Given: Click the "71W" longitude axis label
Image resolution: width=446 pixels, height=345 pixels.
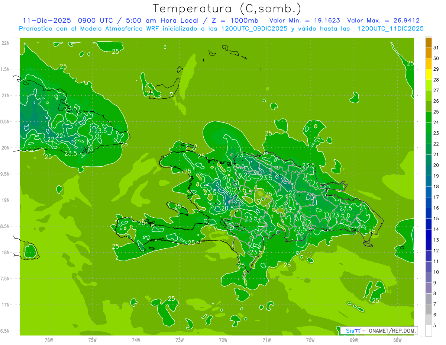Looking at the screenshot, I should (x=266, y=340).
